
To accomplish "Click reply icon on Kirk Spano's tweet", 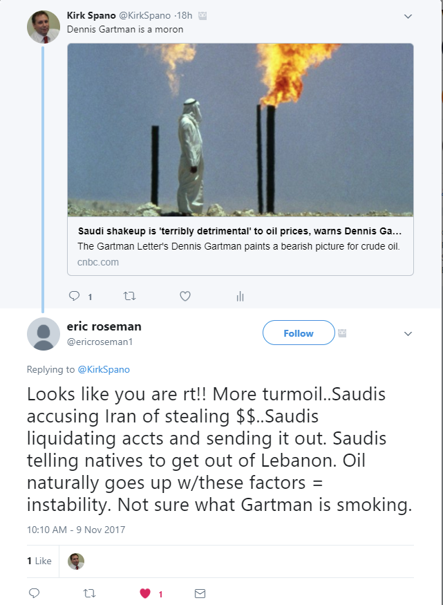I will click(x=74, y=296).
